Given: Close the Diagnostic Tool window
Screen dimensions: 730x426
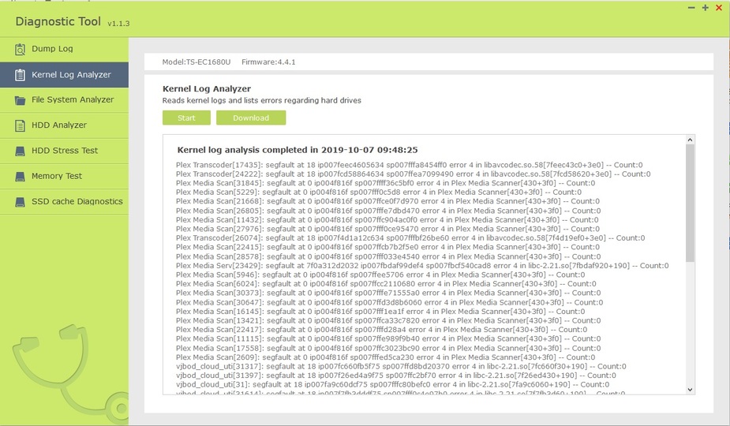Looking at the screenshot, I should [x=719, y=7].
